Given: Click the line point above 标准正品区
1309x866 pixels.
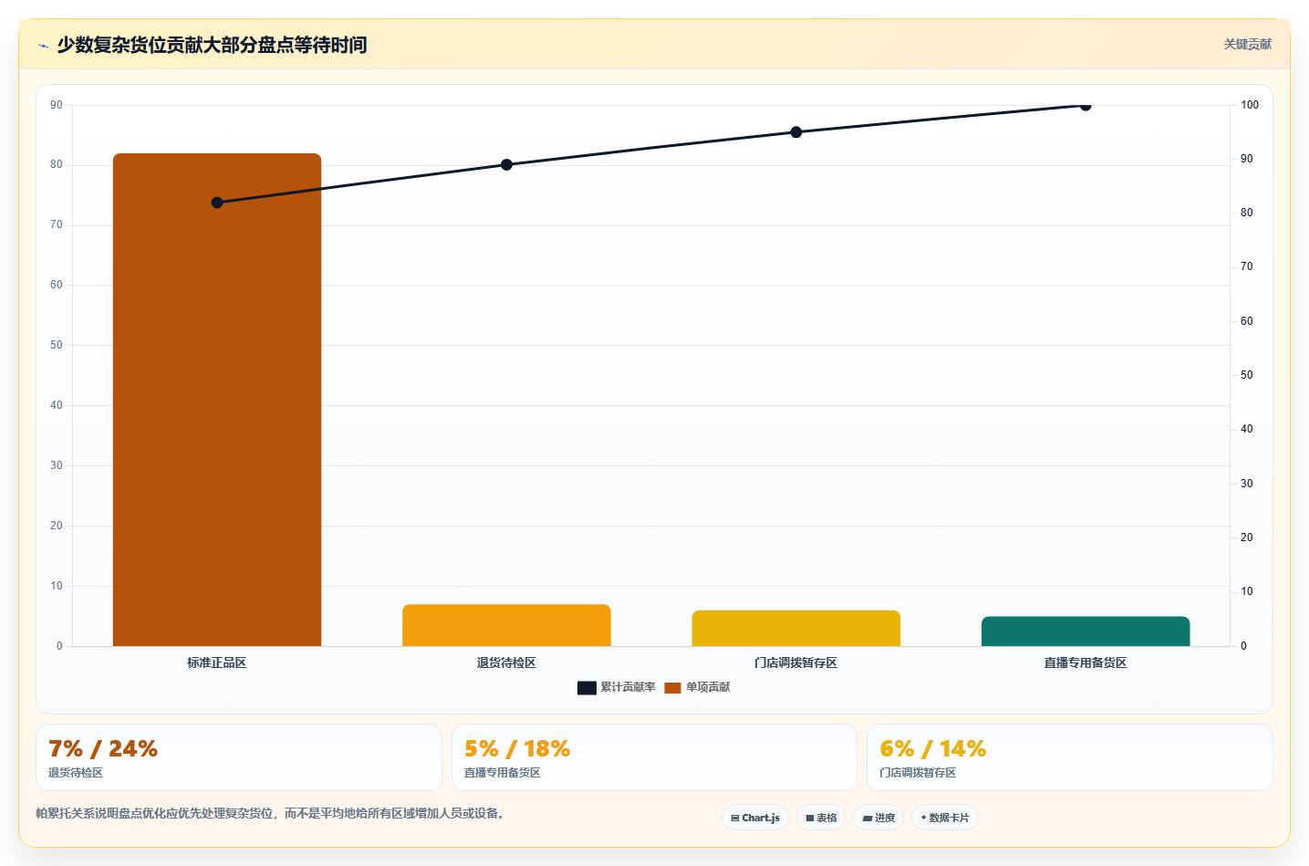Looking at the screenshot, I should pyautogui.click(x=217, y=203).
